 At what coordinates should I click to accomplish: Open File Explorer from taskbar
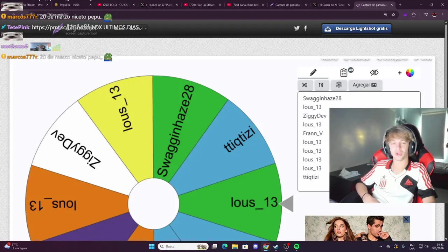[x=235, y=246]
